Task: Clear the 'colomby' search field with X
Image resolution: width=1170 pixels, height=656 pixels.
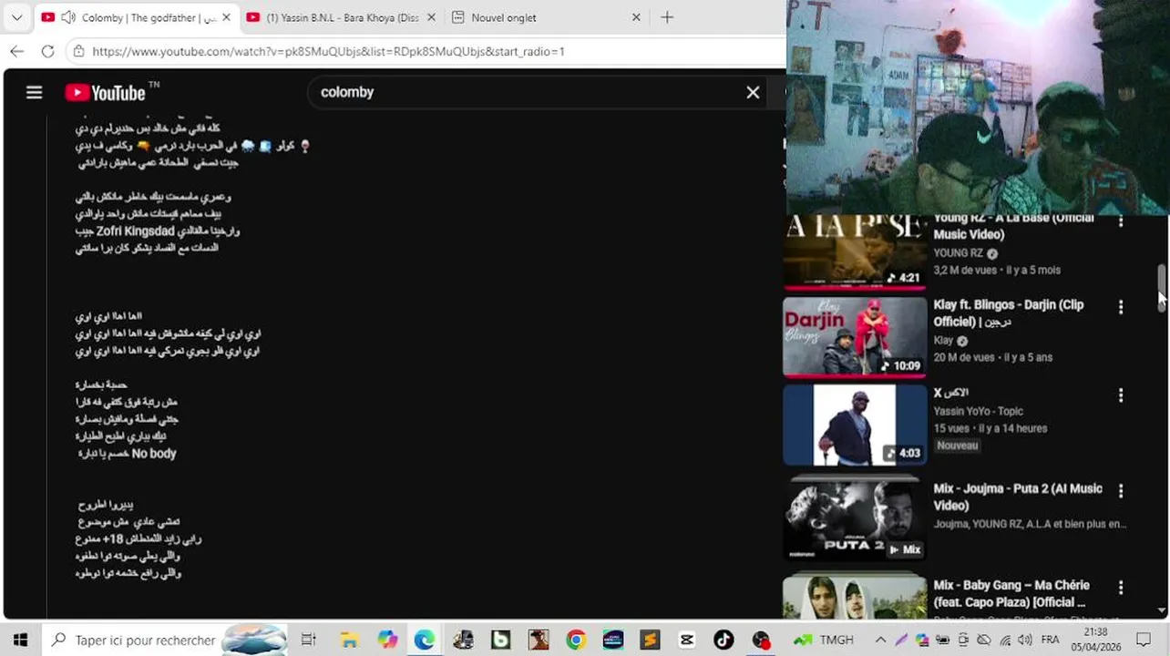Action: [753, 92]
